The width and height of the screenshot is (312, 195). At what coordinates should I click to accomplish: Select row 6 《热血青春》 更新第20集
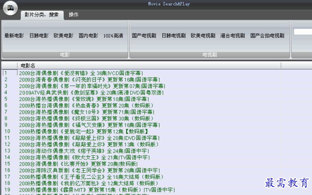pos(86,106)
